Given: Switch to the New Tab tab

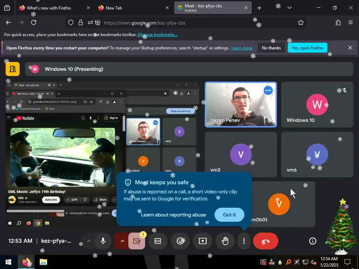Looking at the screenshot, I should [114, 8].
